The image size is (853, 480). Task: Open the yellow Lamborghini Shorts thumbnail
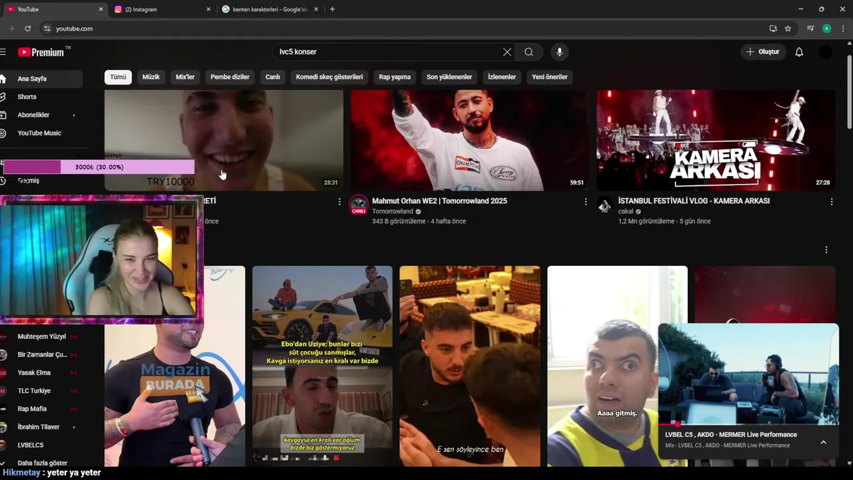pos(322,366)
